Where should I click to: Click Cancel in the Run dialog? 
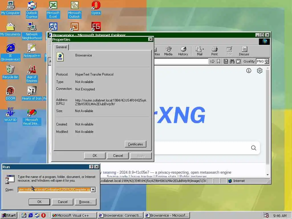click(x=62, y=202)
